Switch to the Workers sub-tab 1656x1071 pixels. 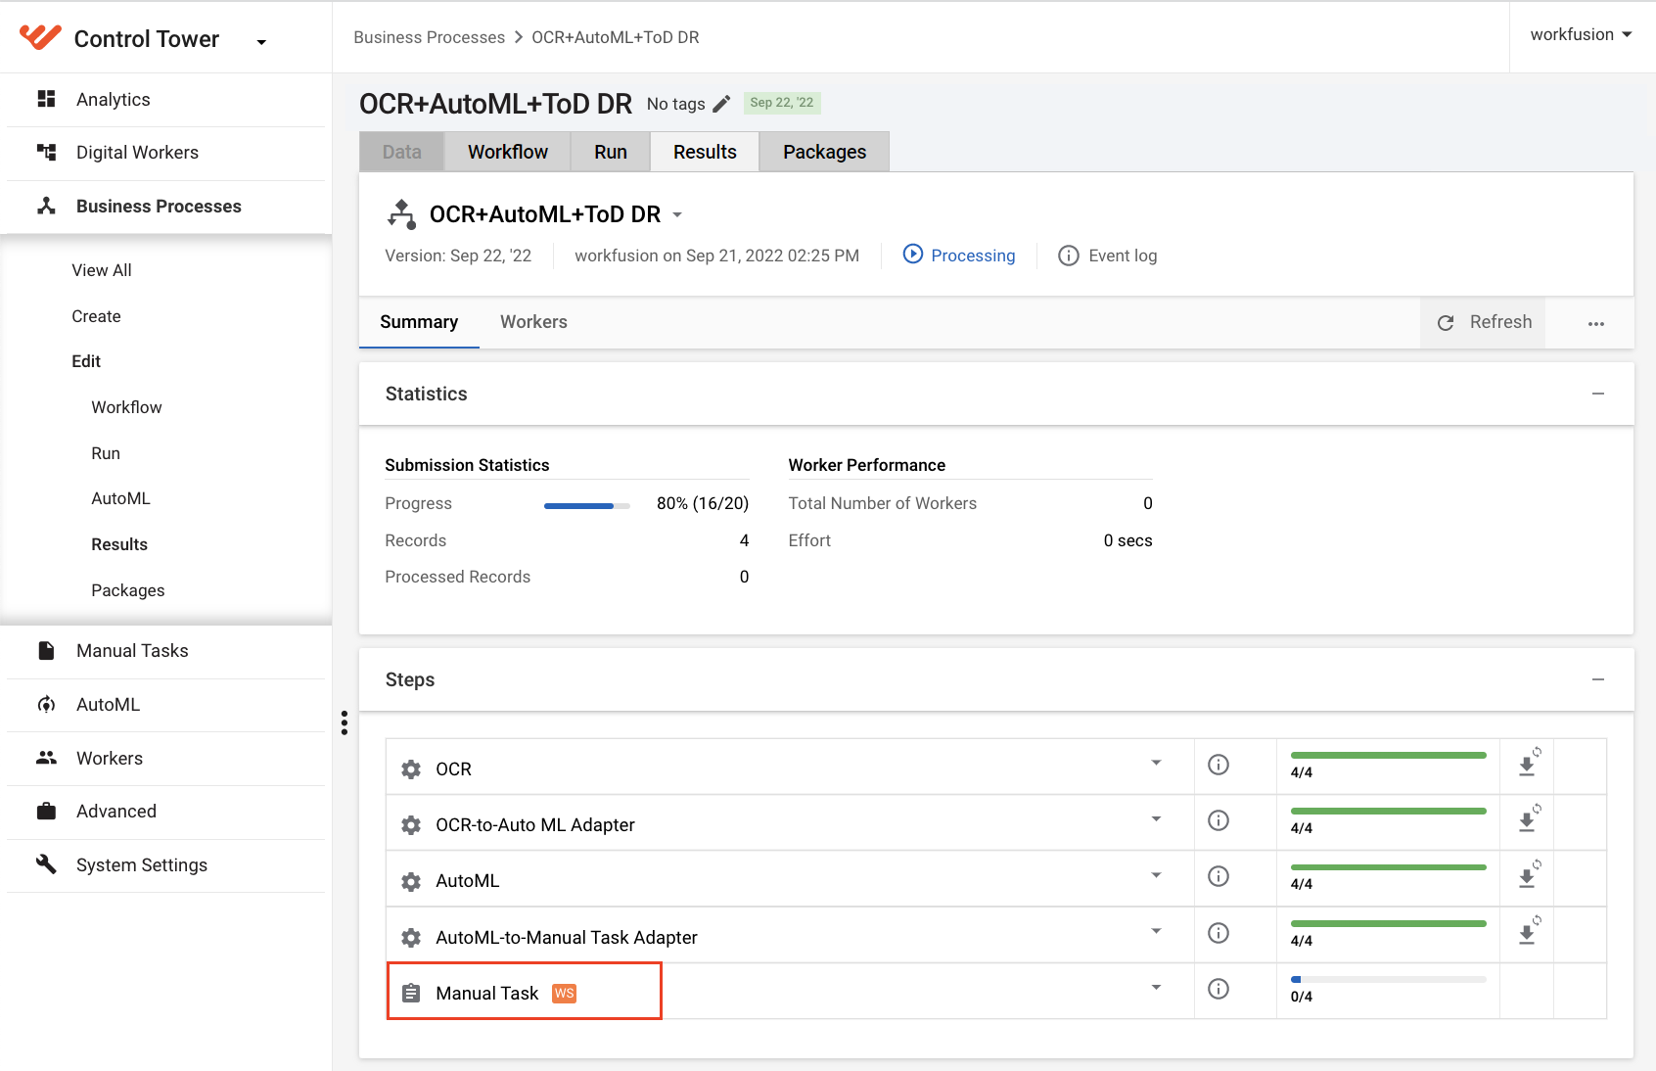click(x=533, y=322)
